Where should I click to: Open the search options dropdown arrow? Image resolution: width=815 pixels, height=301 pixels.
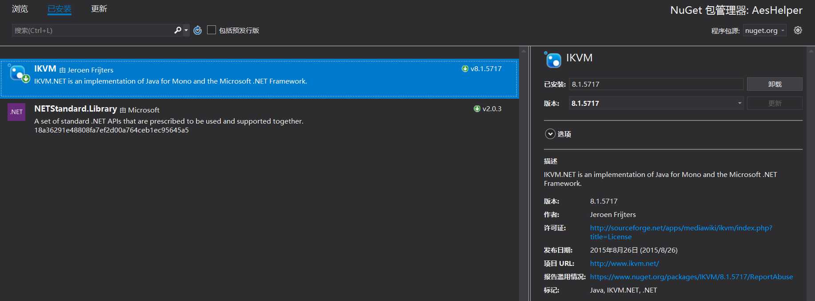pyautogui.click(x=186, y=30)
